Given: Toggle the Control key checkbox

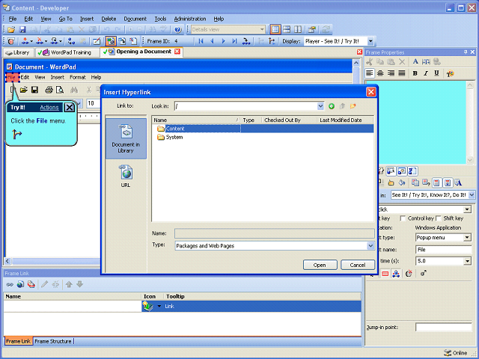Looking at the screenshot, I should coord(403,218).
